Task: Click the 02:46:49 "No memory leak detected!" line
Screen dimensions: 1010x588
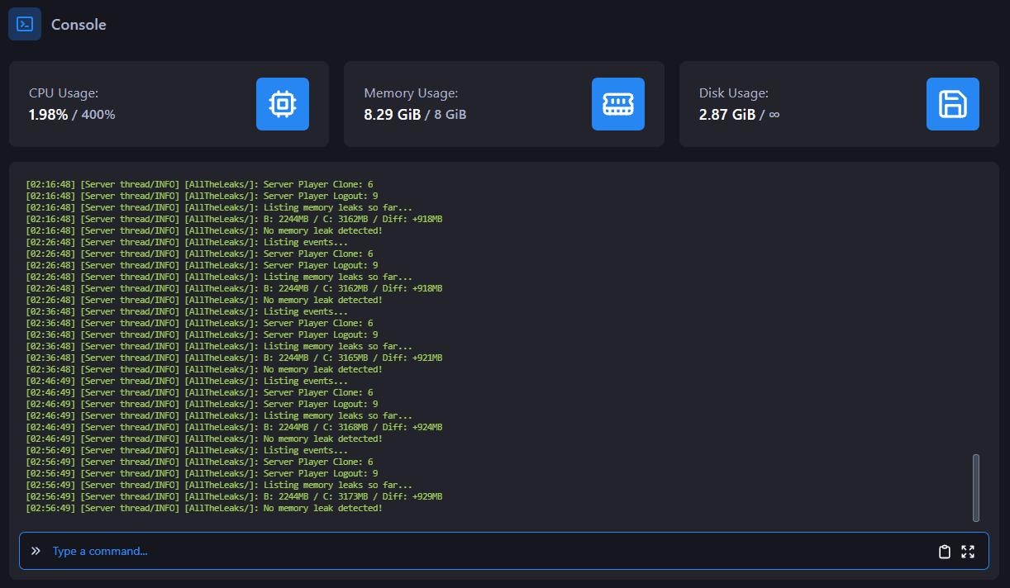Action: (204, 439)
